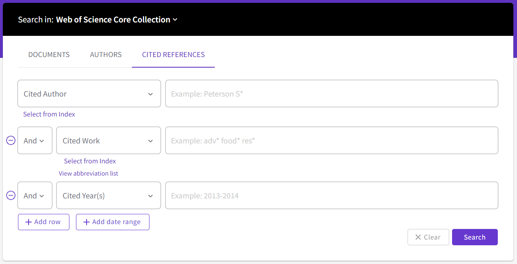Open the Web of Science Core Collection selector

[117, 20]
